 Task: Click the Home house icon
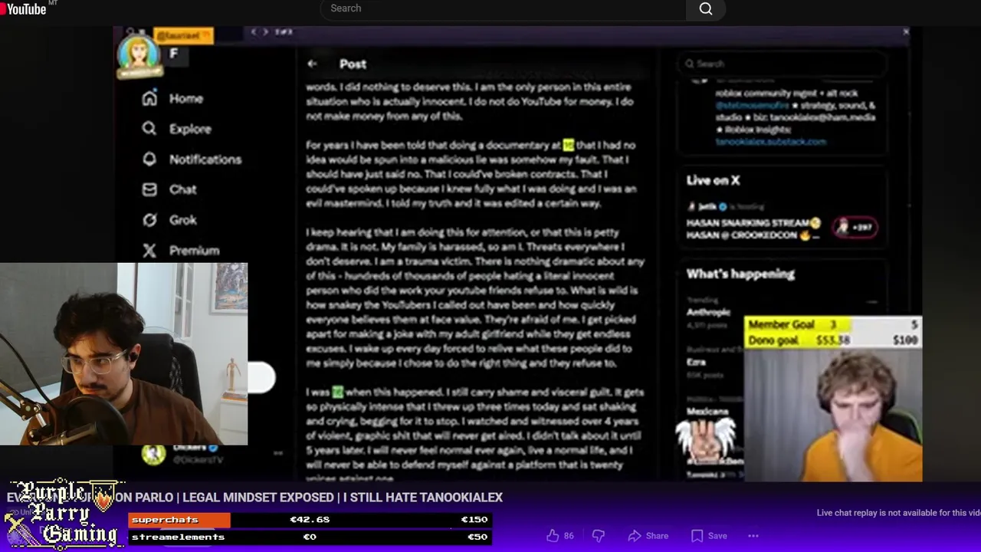(x=149, y=98)
